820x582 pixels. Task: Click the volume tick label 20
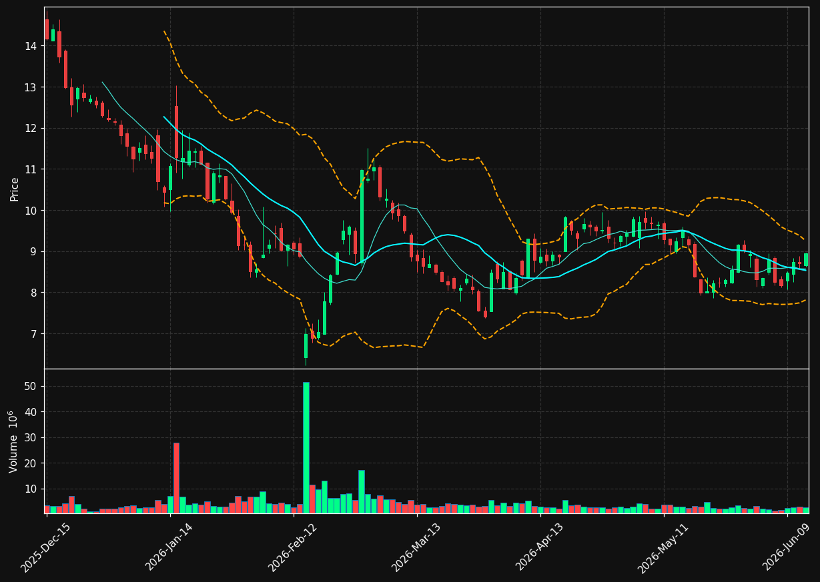click(x=31, y=463)
